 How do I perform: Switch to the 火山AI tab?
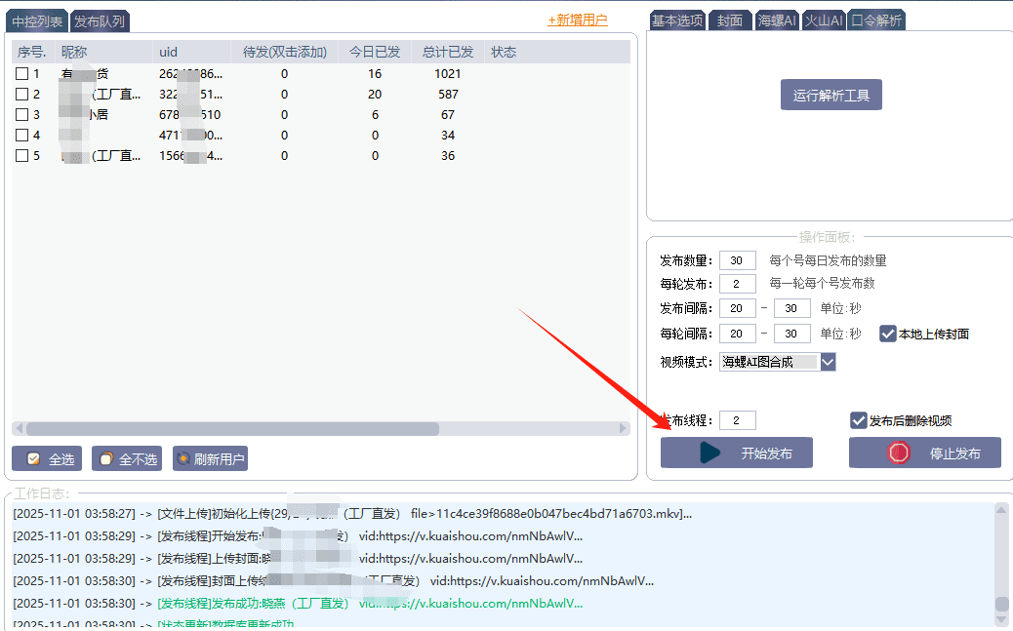(824, 20)
